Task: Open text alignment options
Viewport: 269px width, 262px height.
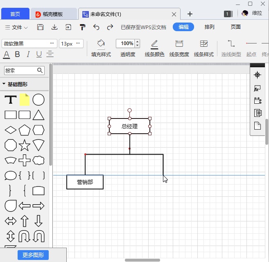Action: click(x=50, y=54)
